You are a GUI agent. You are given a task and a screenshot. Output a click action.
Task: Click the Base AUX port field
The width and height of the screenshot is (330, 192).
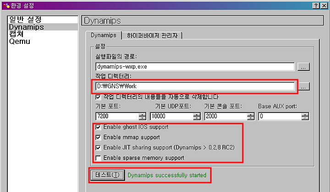(280, 116)
